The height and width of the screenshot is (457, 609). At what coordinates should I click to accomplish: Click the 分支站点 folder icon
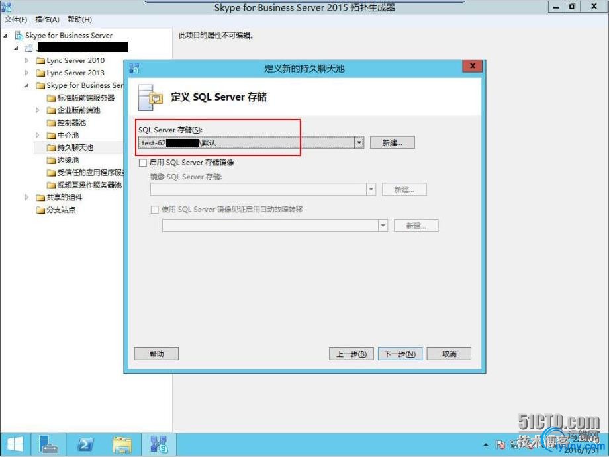pos(40,210)
